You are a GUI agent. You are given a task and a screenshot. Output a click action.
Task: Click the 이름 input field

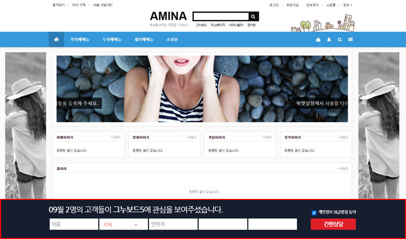click(74, 224)
